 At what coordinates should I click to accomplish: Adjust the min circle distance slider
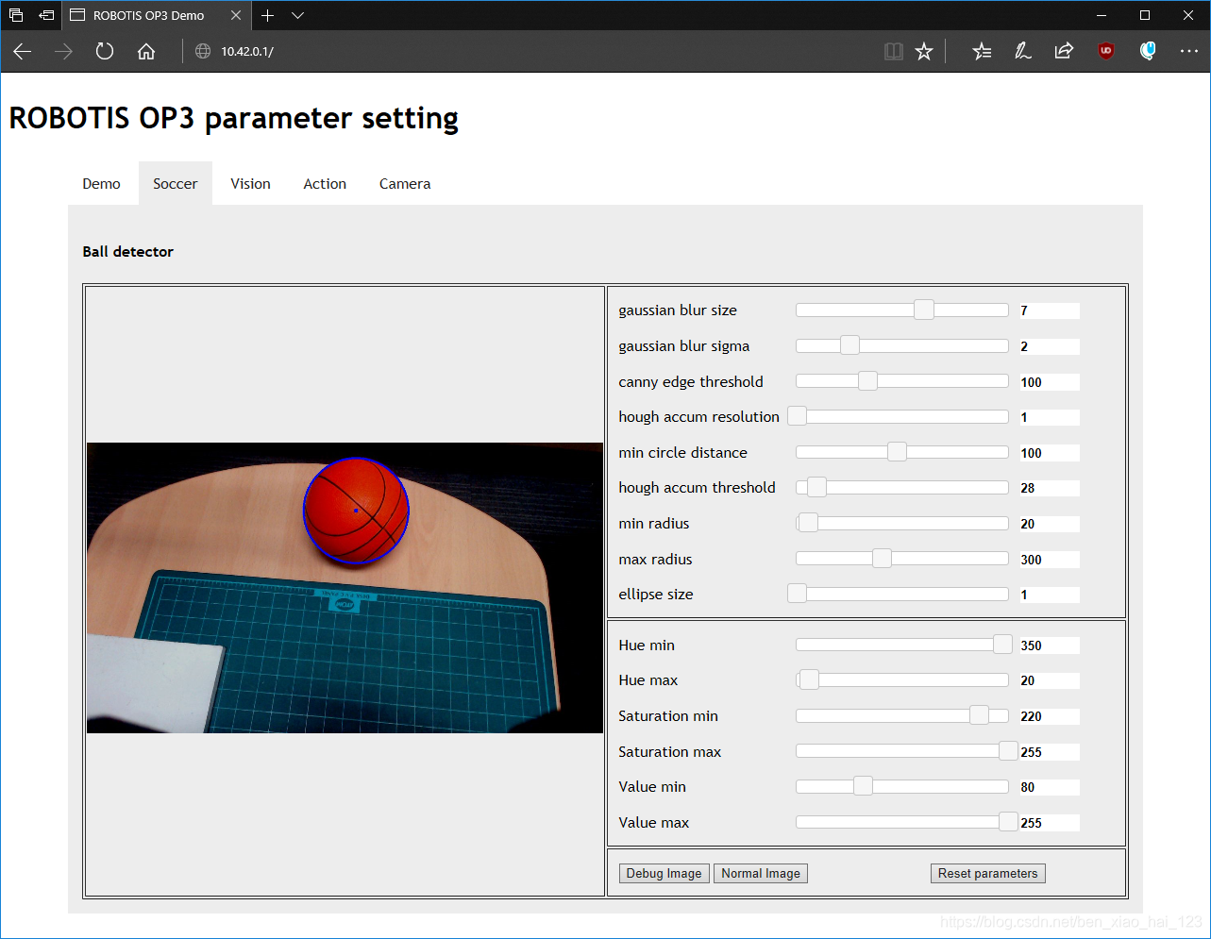(902, 452)
